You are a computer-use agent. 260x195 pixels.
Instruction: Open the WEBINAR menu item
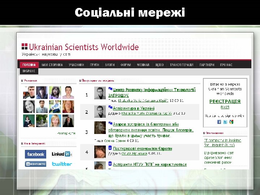point(143,65)
